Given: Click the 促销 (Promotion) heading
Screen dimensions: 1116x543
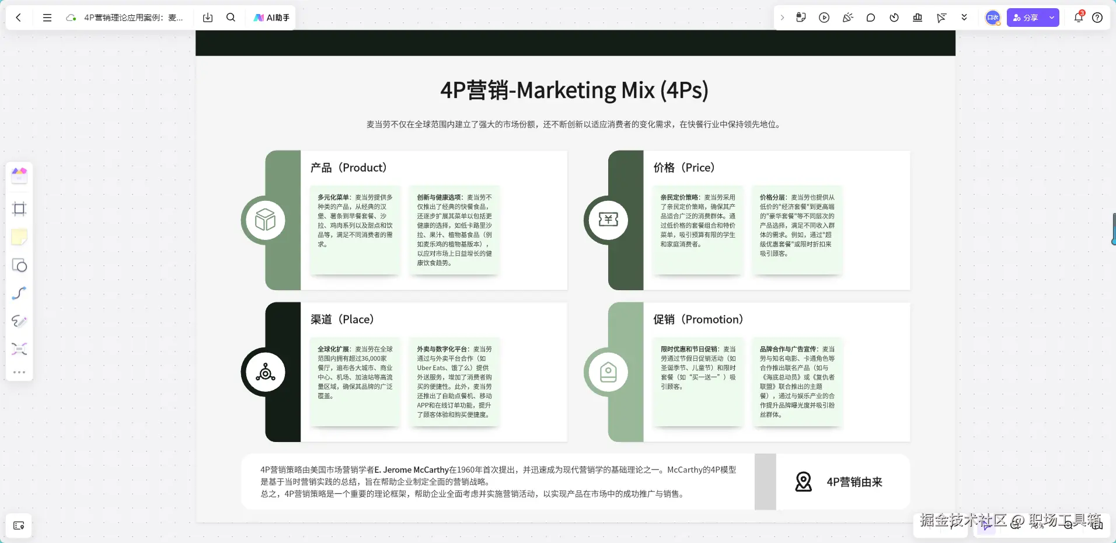Looking at the screenshot, I should click(x=698, y=319).
